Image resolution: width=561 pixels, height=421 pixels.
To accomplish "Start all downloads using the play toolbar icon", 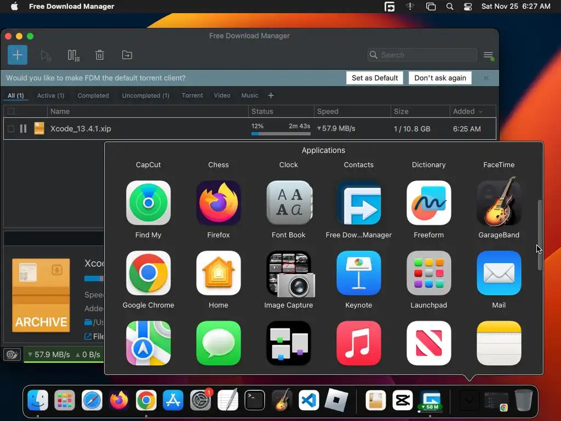I will pos(46,55).
